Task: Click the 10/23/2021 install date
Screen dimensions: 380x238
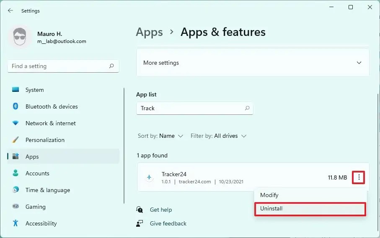Action: point(231,182)
